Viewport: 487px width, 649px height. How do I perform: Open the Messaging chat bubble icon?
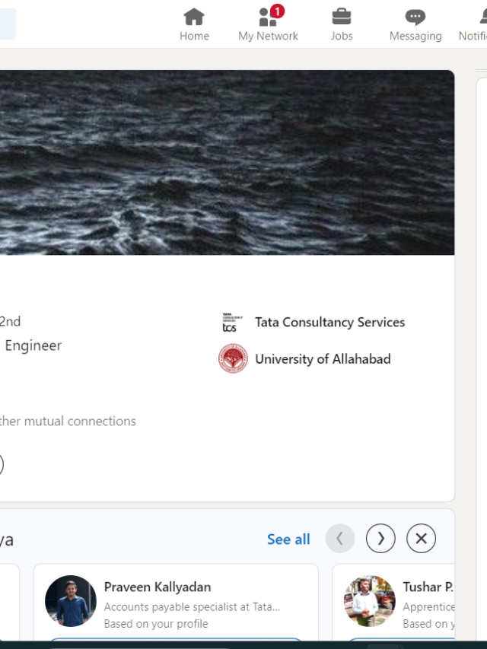[415, 17]
